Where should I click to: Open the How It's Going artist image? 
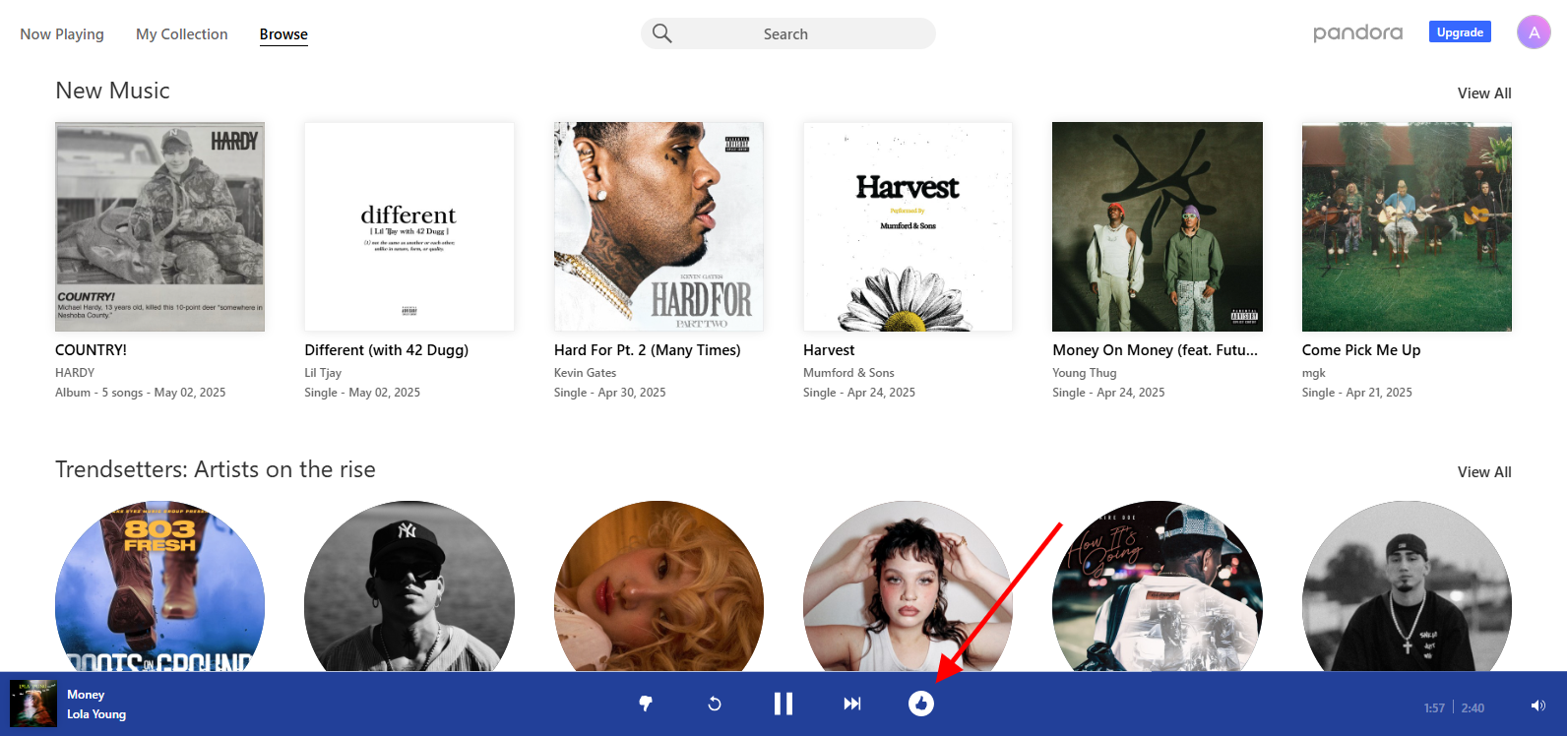pos(1158,586)
